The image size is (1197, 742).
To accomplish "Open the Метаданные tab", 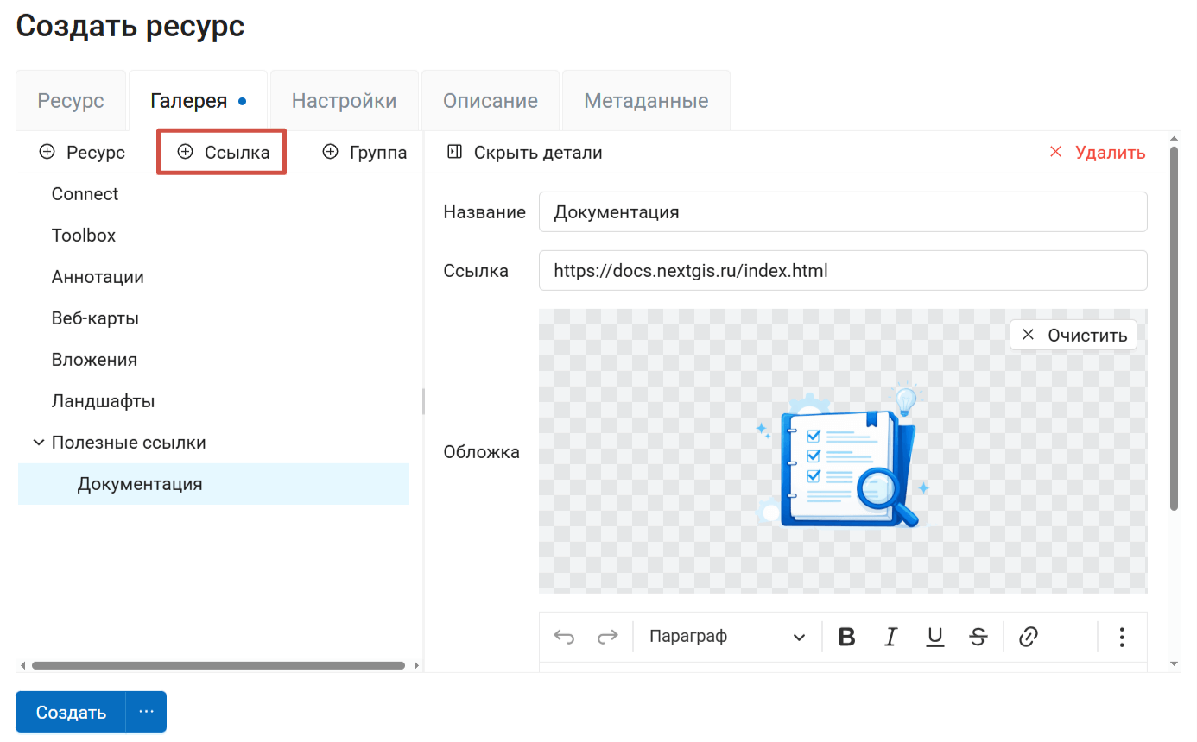I will 646,101.
